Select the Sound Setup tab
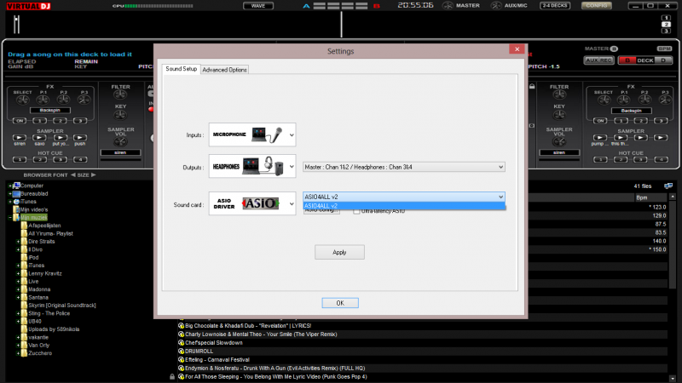 [181, 69]
